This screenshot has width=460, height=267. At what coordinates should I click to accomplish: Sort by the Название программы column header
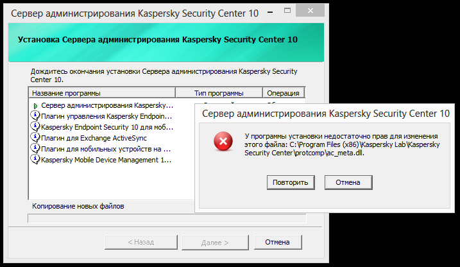[x=101, y=93]
